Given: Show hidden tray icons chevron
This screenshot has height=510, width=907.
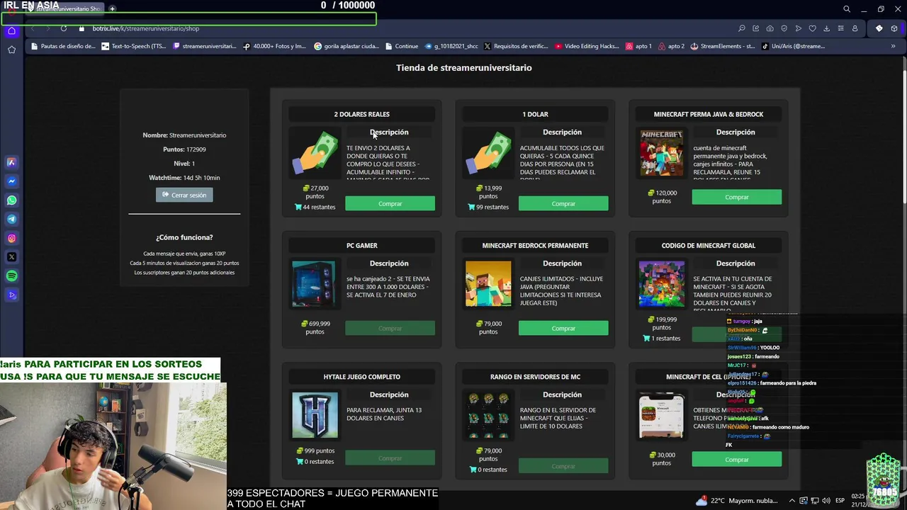Looking at the screenshot, I should (x=792, y=500).
